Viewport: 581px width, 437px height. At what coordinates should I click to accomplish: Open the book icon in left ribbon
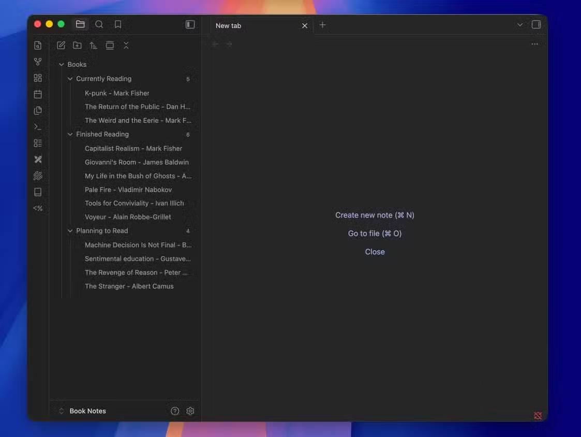[38, 192]
